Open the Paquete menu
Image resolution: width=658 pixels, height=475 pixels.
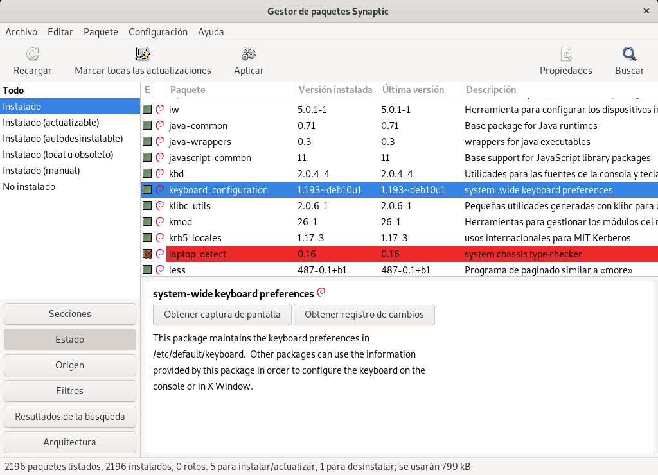101,31
